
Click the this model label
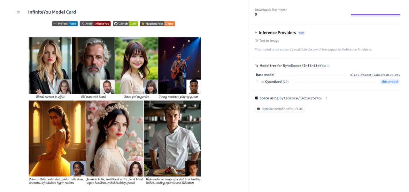390,82
